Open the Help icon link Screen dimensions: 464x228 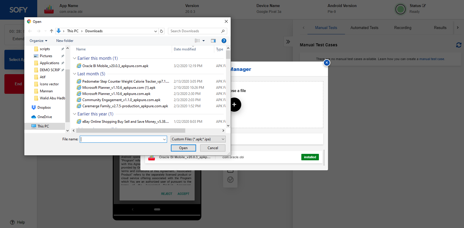point(12,222)
